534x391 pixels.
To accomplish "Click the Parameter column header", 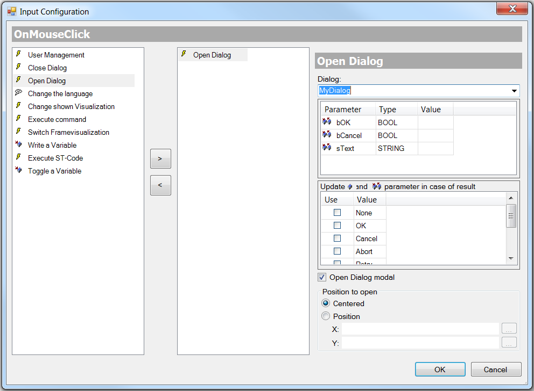I will 348,110.
